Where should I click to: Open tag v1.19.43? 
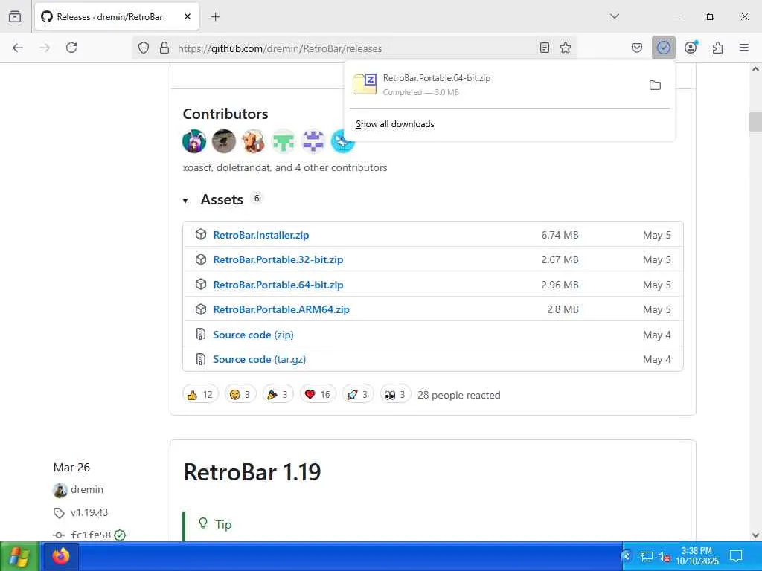[89, 512]
